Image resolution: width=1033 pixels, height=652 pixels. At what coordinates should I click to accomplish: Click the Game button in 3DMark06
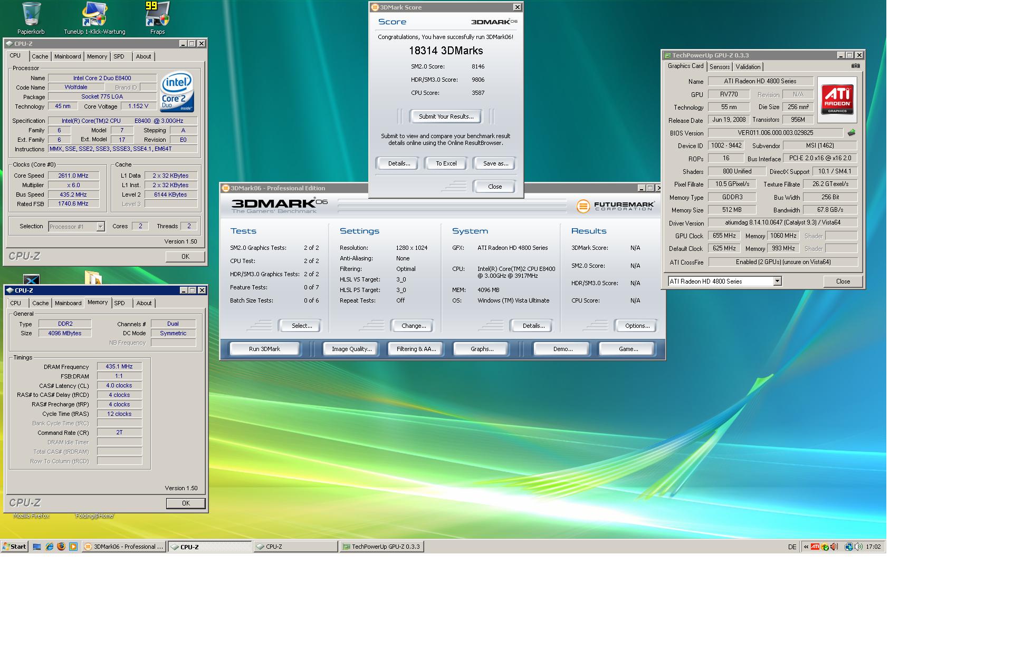[x=628, y=349]
